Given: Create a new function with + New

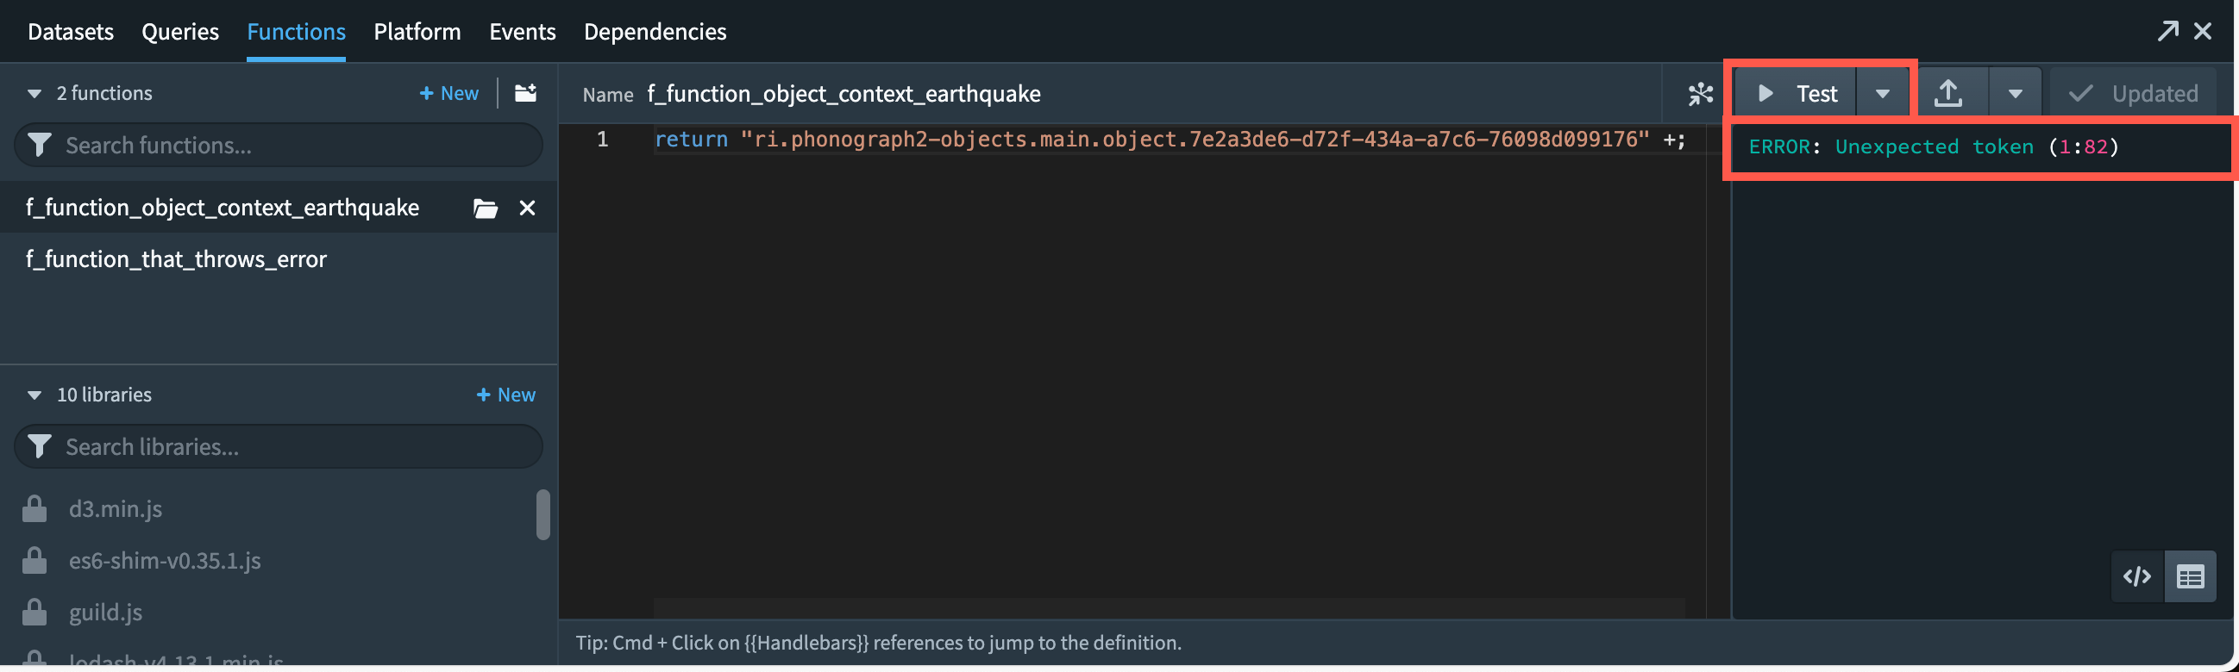Looking at the screenshot, I should 448,93.
